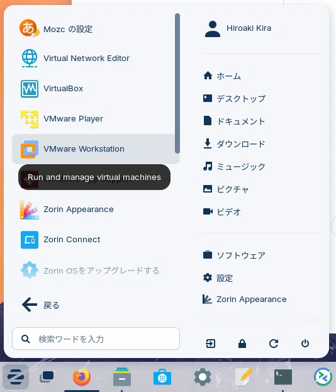Open the ミュージック folder link
This screenshot has width=336, height=392.
[241, 167]
